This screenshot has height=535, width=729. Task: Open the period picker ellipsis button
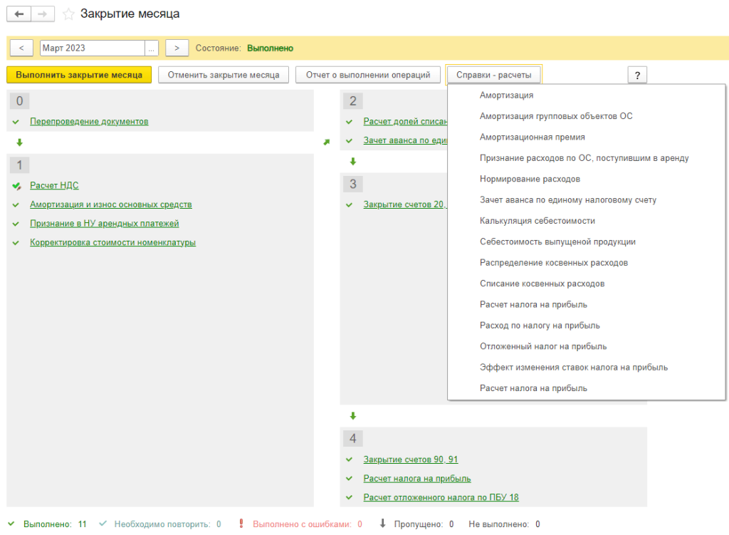(x=152, y=48)
